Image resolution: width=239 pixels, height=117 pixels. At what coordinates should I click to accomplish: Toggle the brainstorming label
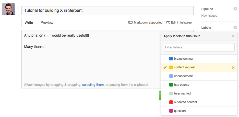183,59
